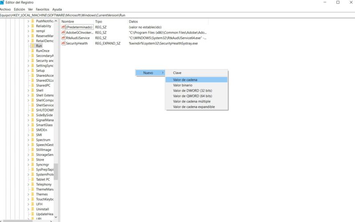Click the folder icon next to SmartGlass

tap(32, 125)
